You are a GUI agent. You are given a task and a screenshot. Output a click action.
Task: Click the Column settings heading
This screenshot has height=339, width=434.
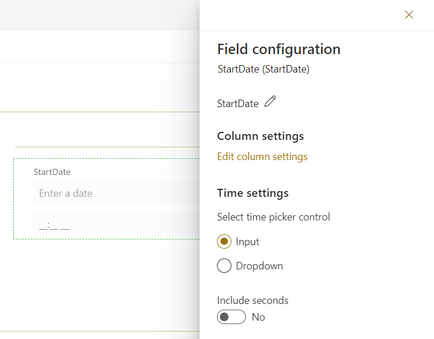(x=260, y=136)
